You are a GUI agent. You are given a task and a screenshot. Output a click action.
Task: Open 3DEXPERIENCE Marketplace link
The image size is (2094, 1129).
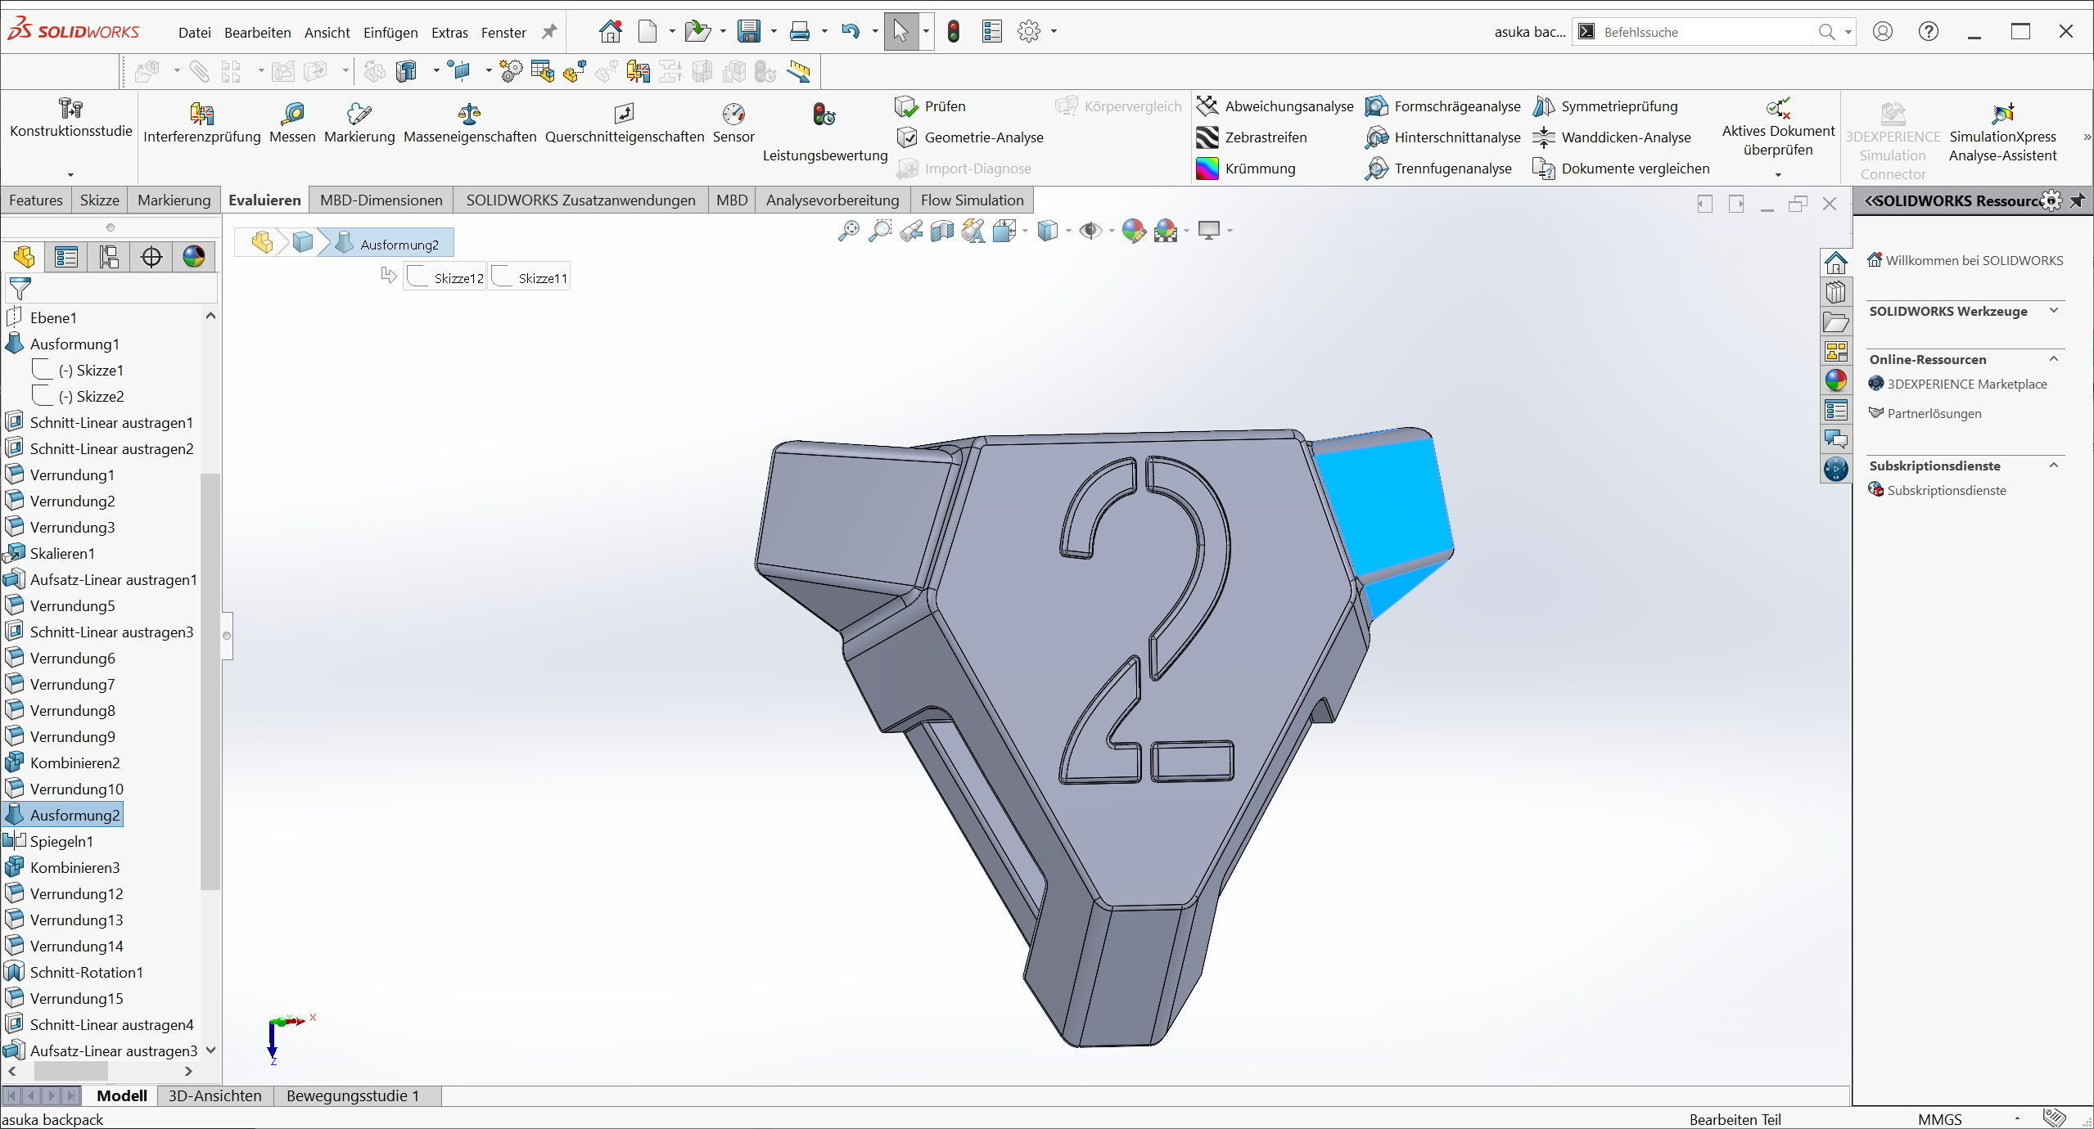[1966, 384]
